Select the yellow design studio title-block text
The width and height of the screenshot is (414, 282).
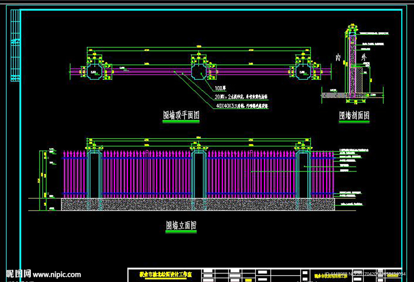pos(165,275)
